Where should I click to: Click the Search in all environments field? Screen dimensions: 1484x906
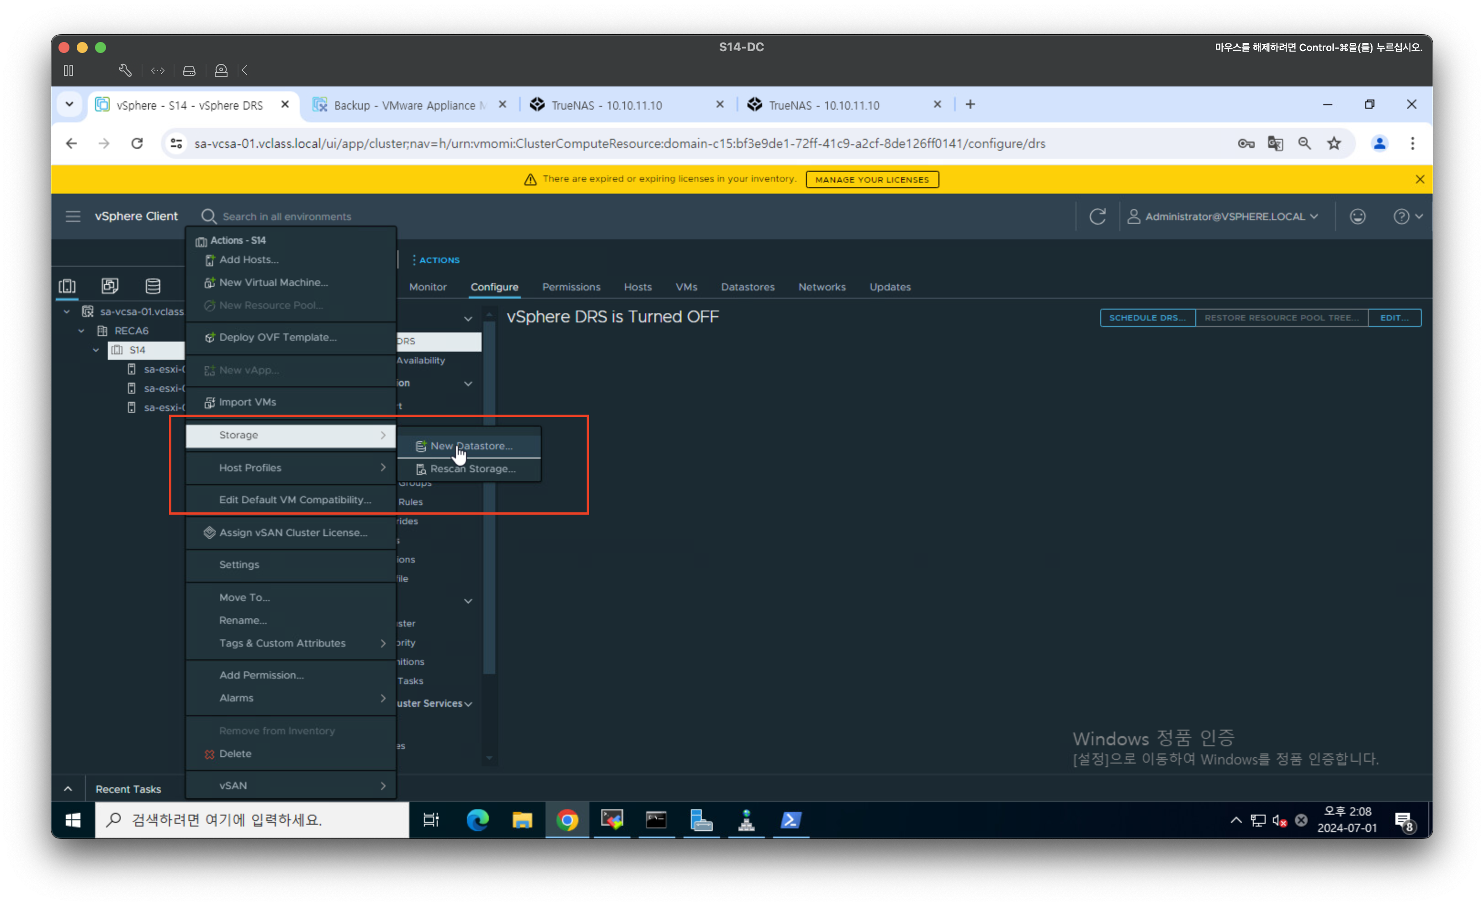click(286, 217)
